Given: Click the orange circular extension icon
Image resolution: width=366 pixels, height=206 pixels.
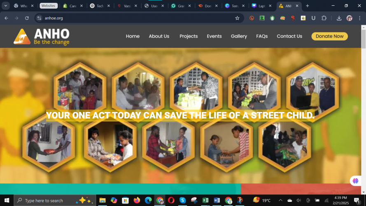Looking at the screenshot, I should [x=252, y=18].
